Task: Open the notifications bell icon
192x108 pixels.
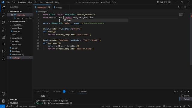Action: (189, 106)
